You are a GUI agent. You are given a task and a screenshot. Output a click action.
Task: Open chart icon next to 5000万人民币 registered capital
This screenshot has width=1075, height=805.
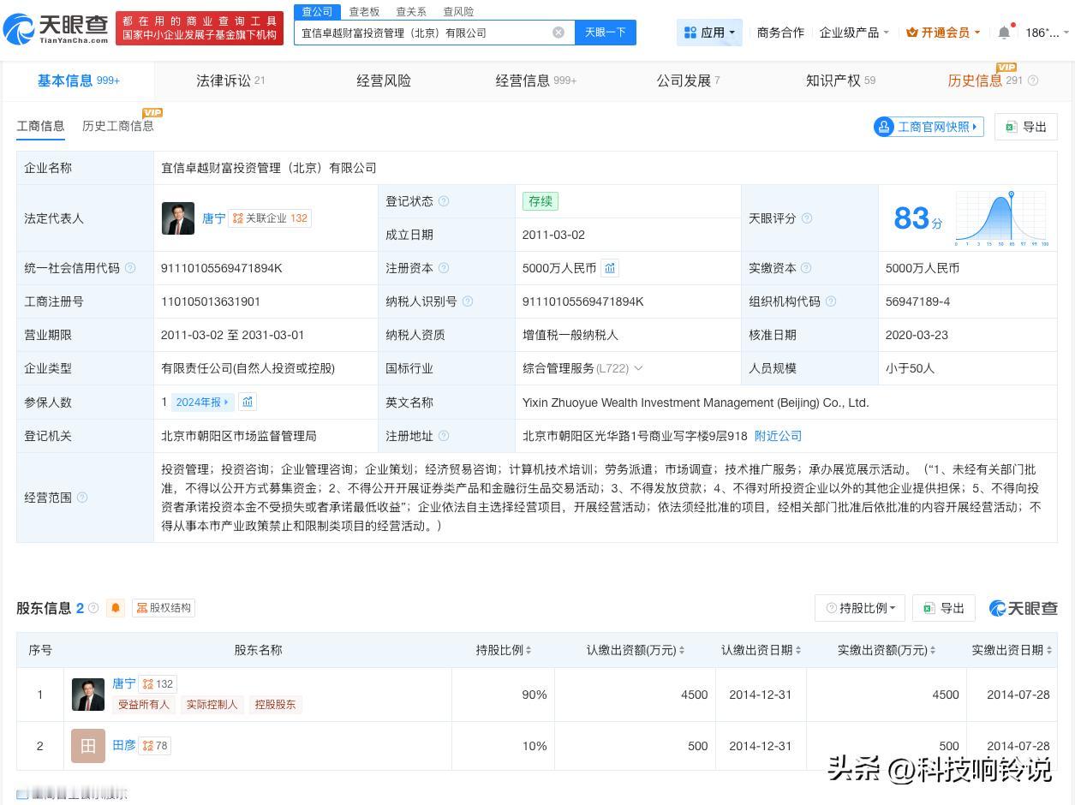coord(610,268)
